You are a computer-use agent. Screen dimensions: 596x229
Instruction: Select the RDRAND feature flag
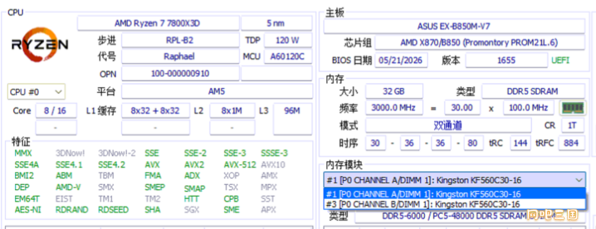click(x=72, y=210)
